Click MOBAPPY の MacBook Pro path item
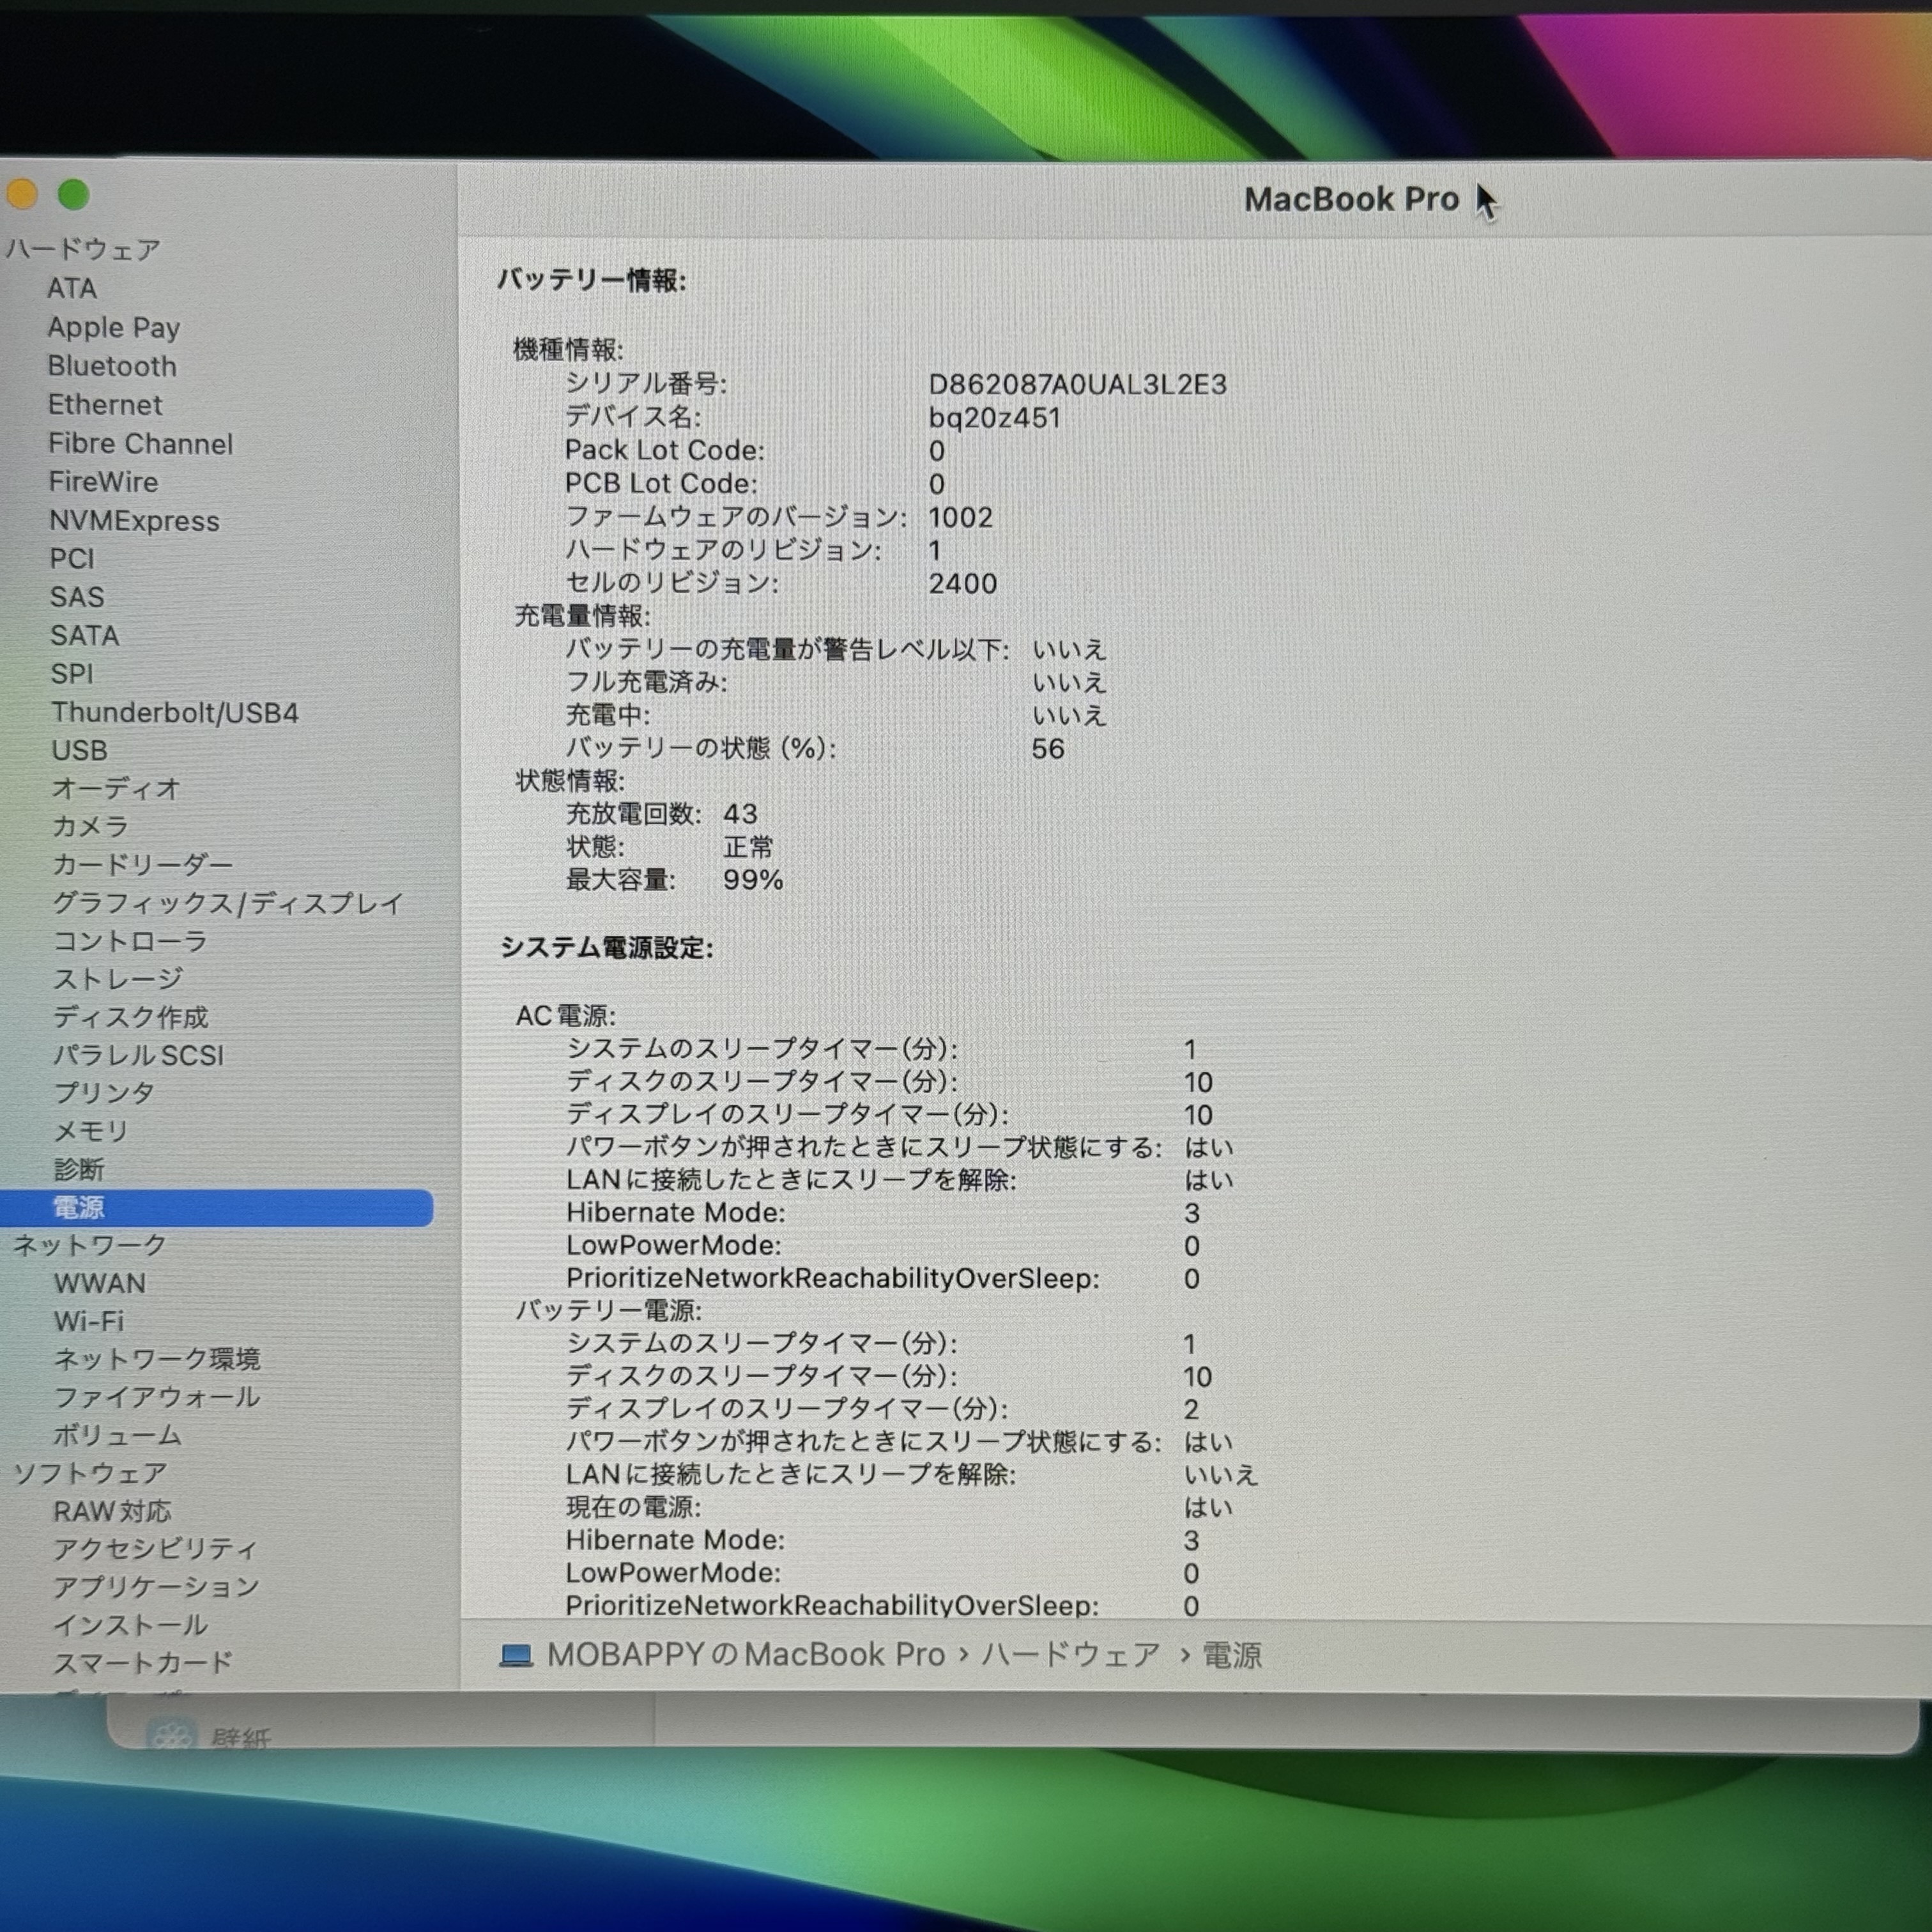Viewport: 1932px width, 1932px height. click(745, 1655)
